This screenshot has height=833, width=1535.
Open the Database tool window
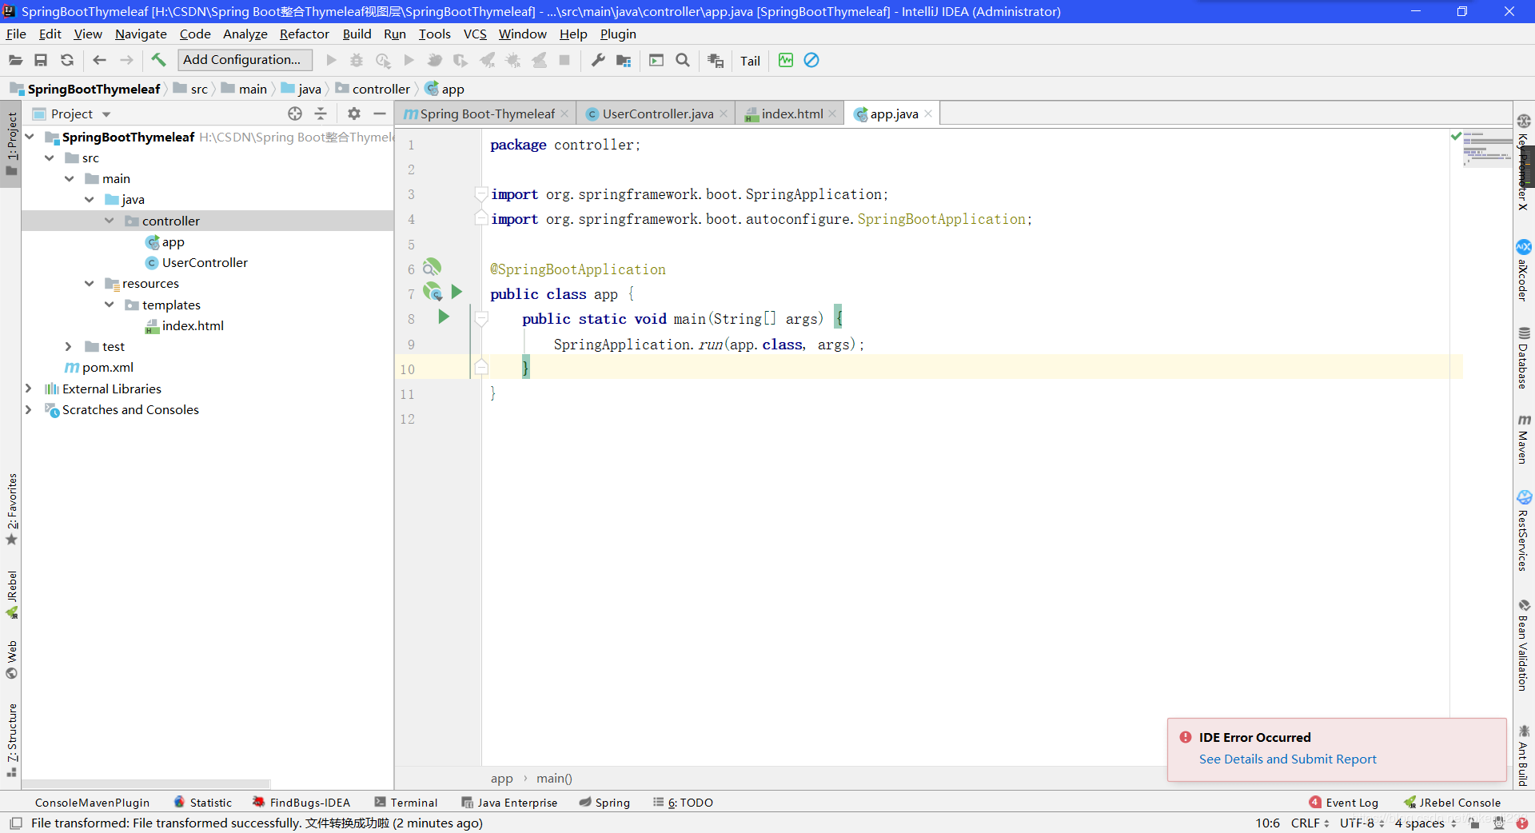(1524, 358)
